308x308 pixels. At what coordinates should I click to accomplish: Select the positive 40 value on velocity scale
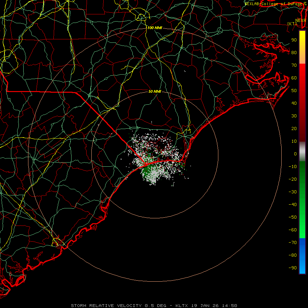(294, 103)
